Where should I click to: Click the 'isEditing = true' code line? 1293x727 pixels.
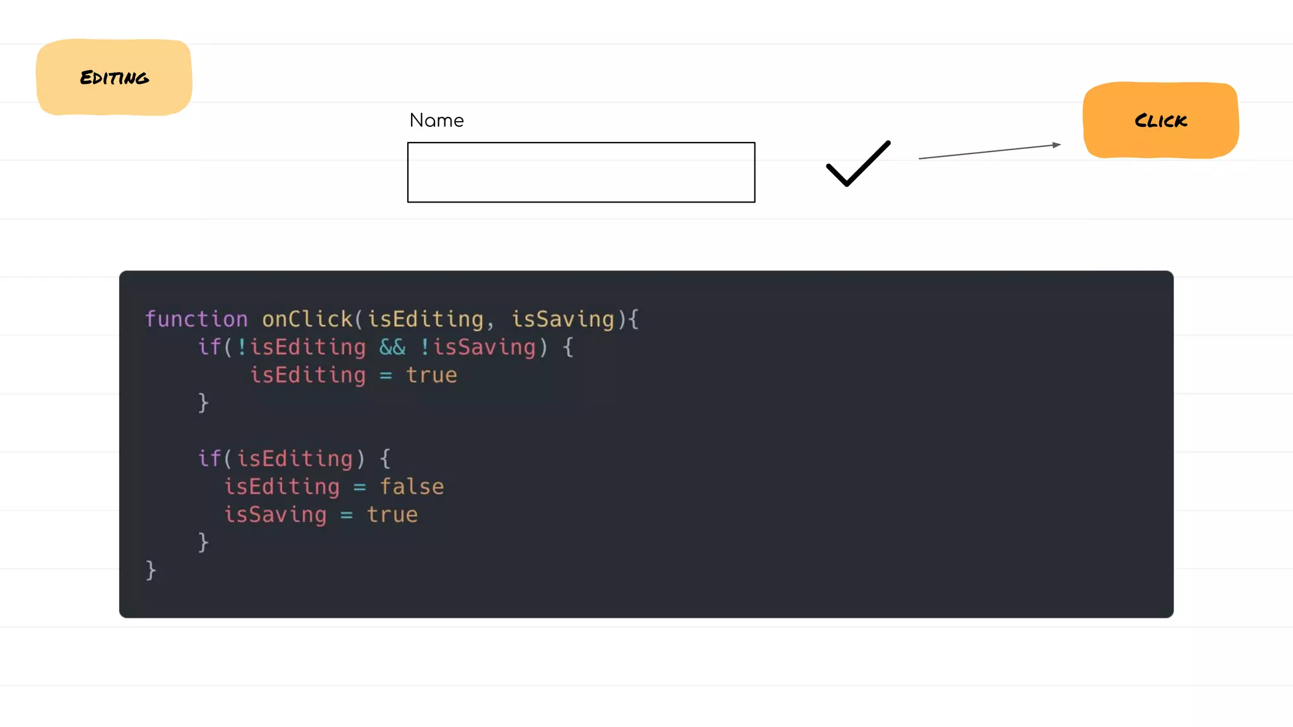click(x=354, y=375)
